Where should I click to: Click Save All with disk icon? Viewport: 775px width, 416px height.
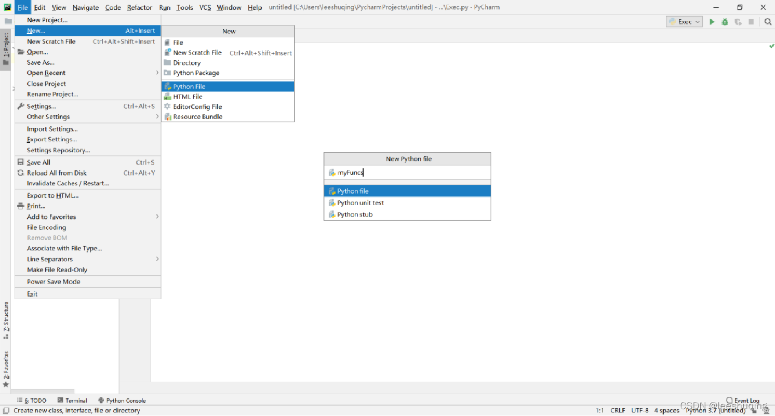point(87,163)
